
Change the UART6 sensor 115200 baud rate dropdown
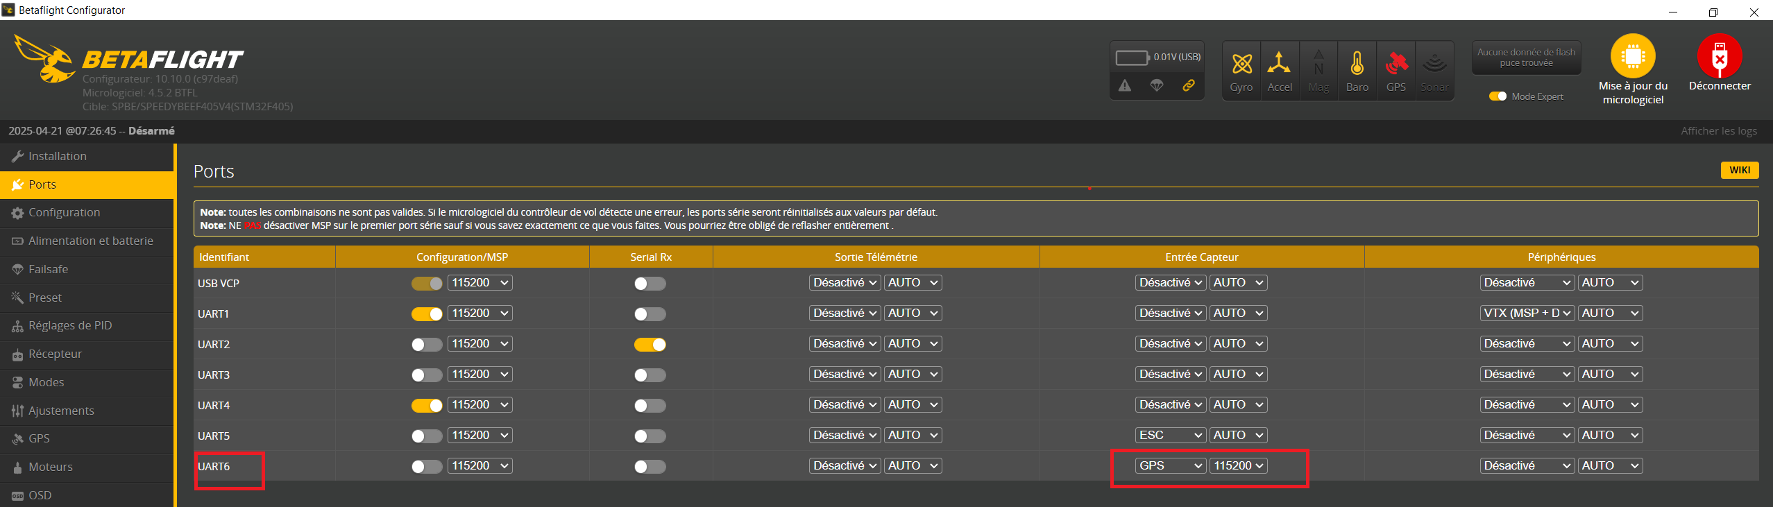tap(1239, 466)
